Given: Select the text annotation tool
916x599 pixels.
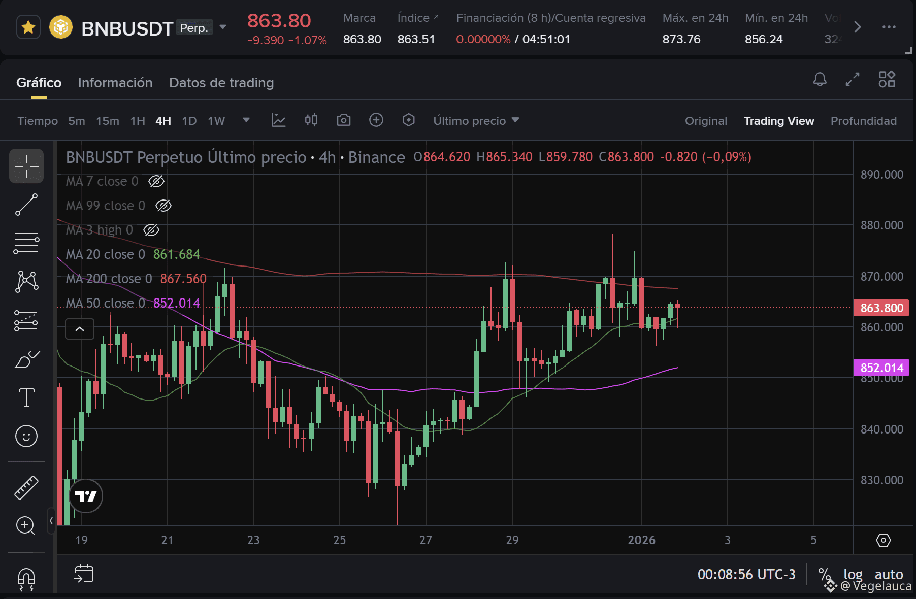Looking at the screenshot, I should tap(26, 397).
